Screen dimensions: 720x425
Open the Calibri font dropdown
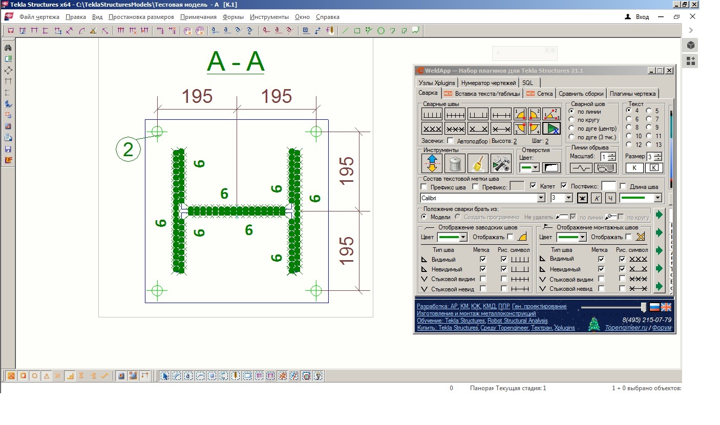point(541,198)
